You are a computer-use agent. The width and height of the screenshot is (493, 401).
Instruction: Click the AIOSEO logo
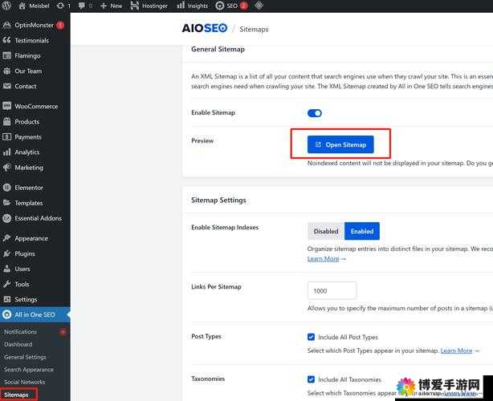click(x=205, y=28)
